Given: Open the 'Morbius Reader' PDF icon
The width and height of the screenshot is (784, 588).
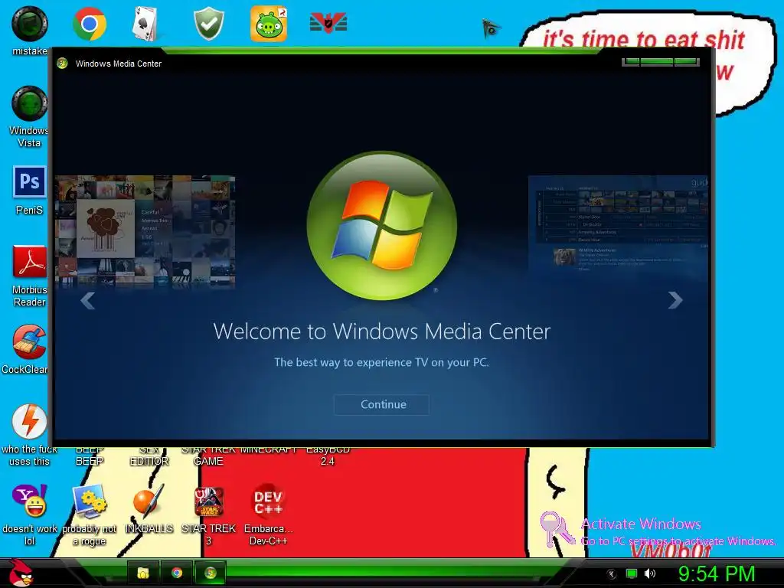Looking at the screenshot, I should point(30,276).
